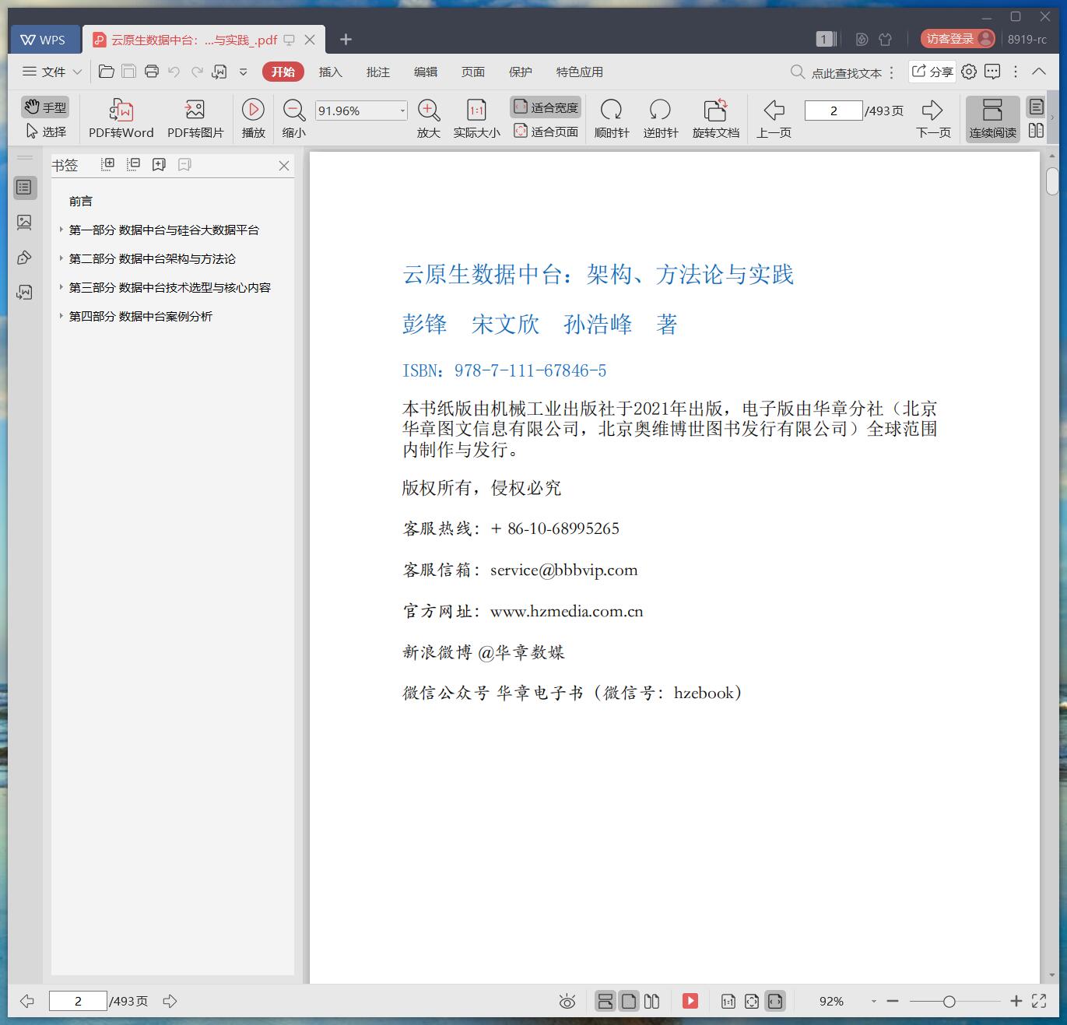The width and height of the screenshot is (1067, 1025).
Task: Toggle 连续阅读 continuous reading mode
Action: [x=992, y=119]
